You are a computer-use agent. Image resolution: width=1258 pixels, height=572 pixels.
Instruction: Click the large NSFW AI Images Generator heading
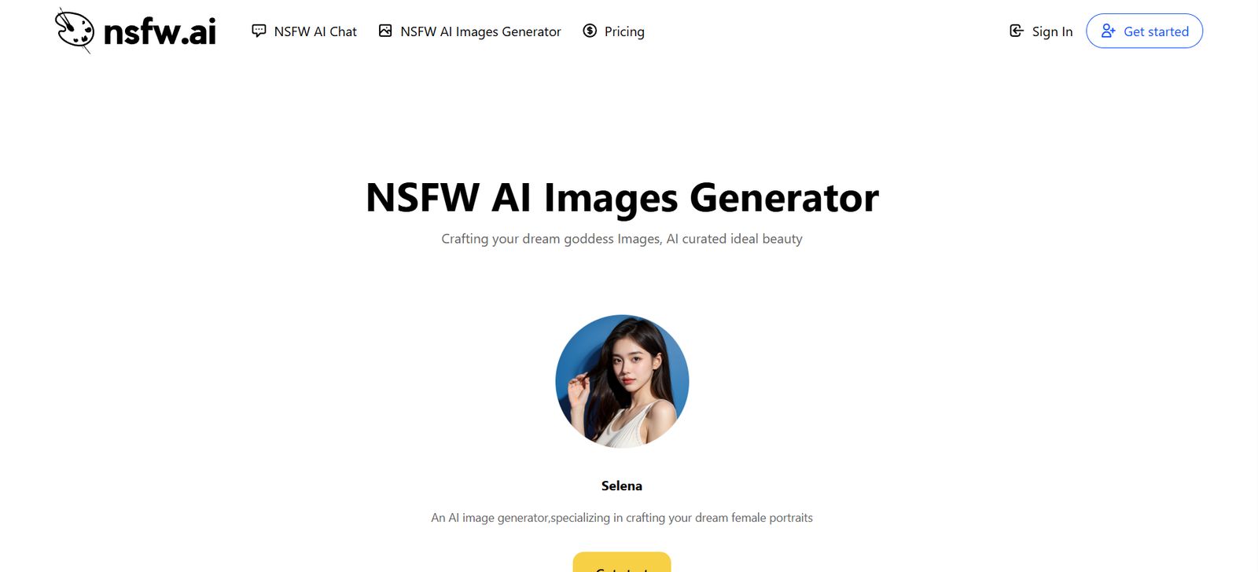(x=622, y=197)
